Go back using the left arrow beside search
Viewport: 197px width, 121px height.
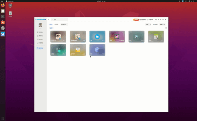(x=49, y=20)
